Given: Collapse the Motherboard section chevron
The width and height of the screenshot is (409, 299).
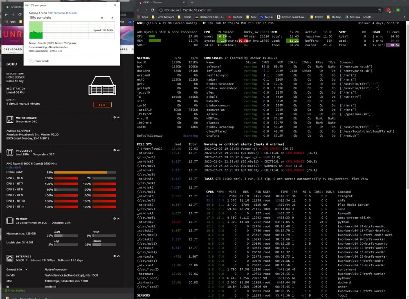Looking at the screenshot, I should coord(119,117).
